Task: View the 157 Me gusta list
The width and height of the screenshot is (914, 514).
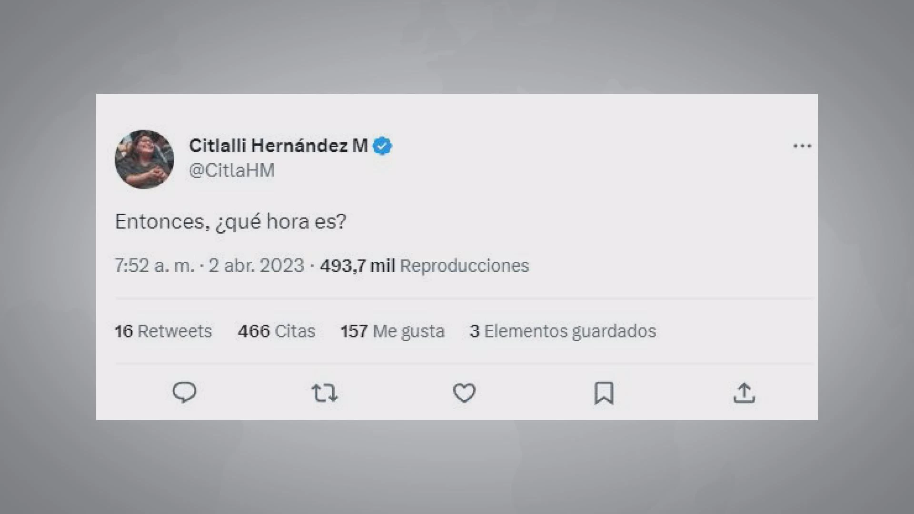Action: pos(393,331)
